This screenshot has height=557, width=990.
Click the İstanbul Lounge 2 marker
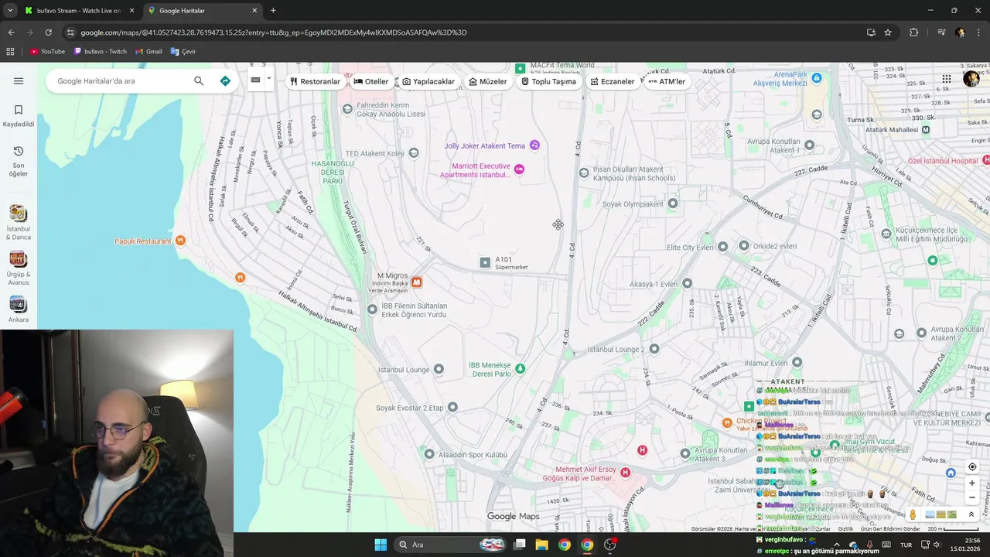[654, 349]
